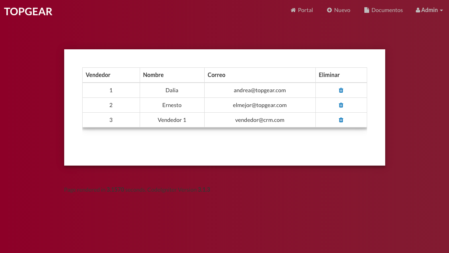Click the user icon beside Admin
Screen dimensions: 449x253
click(x=418, y=10)
